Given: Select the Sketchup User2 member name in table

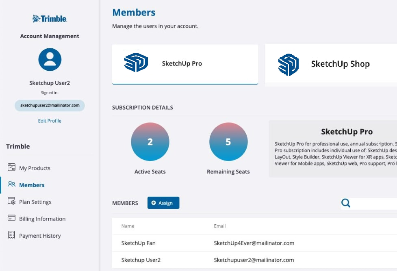Looking at the screenshot, I should click(x=141, y=260).
